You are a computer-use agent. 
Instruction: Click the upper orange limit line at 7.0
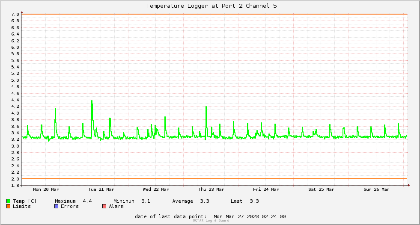click(214, 14)
